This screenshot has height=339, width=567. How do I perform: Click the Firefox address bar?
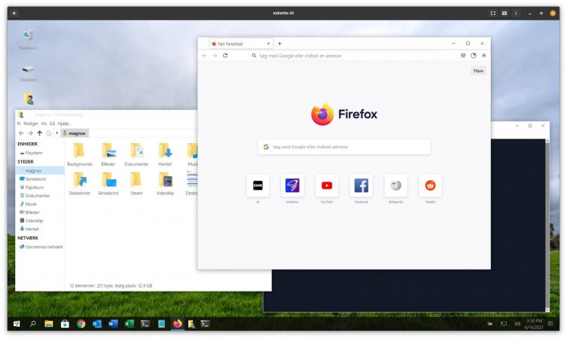tap(344, 56)
